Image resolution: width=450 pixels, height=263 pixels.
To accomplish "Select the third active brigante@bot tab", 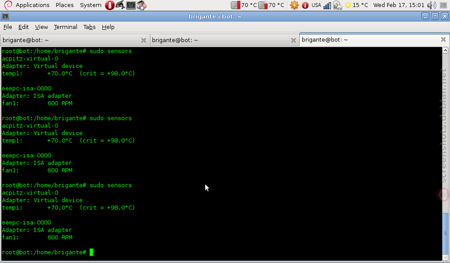I will (x=374, y=39).
